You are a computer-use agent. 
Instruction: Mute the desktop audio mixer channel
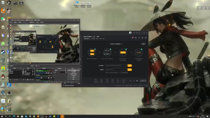49,78
